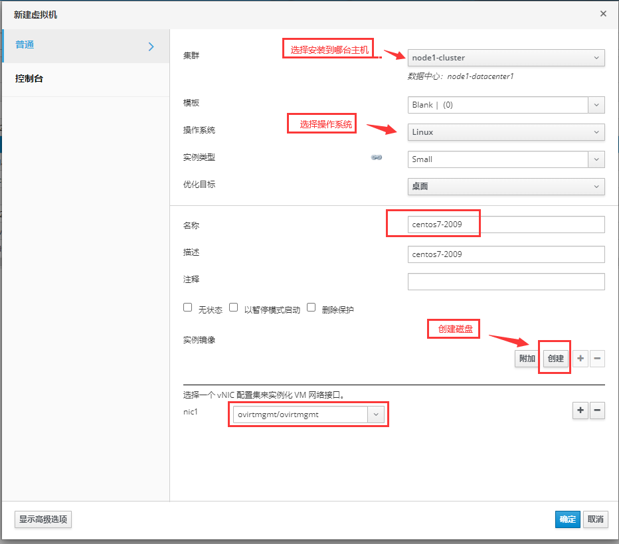The image size is (619, 544).
Task: Open the 普通 tab chevron arrow
Action: tap(151, 46)
